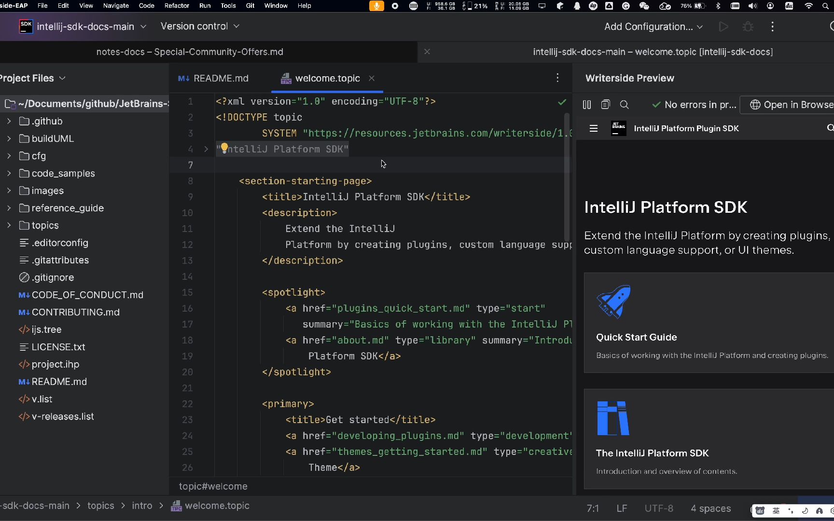Click the editor vertical scrollbar

(x=567, y=176)
